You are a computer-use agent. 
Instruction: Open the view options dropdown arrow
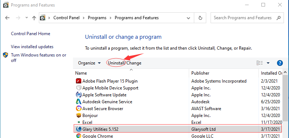pos(268,63)
